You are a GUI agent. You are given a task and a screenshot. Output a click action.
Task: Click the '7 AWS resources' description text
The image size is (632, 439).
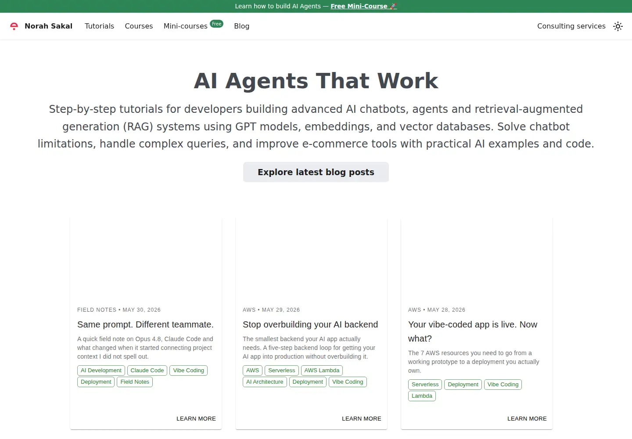click(474, 362)
